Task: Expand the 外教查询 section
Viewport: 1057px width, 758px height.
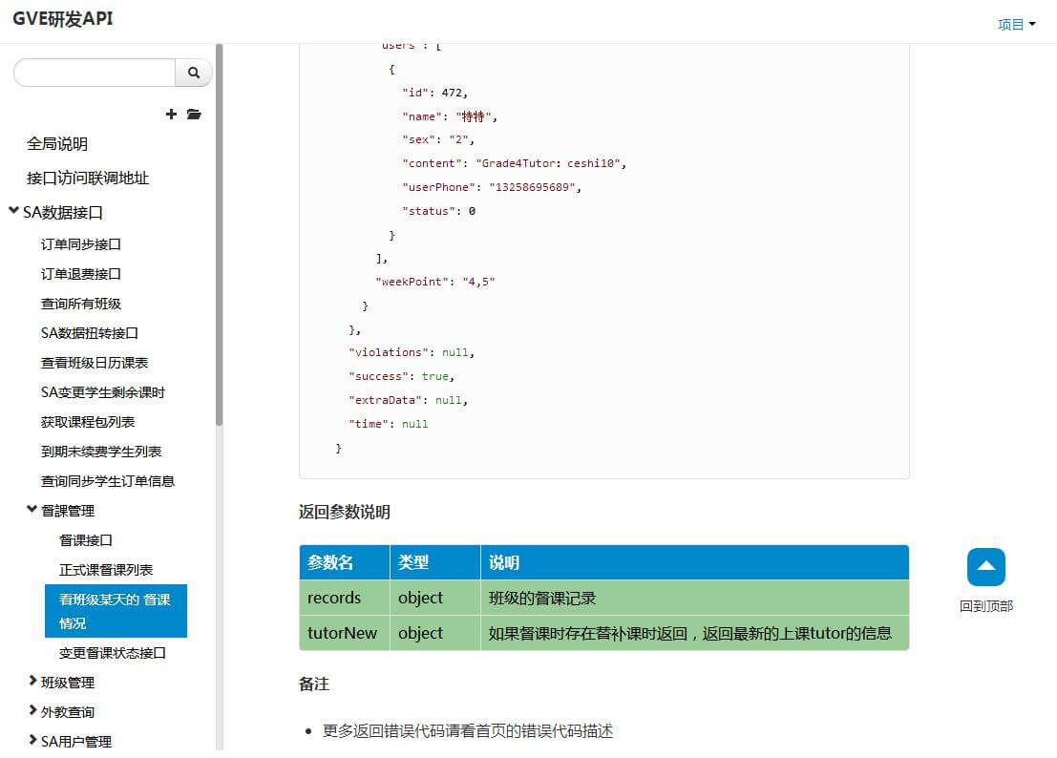Action: [x=32, y=712]
